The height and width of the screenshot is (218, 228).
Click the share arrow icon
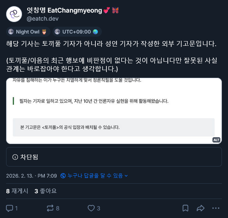(201, 208)
